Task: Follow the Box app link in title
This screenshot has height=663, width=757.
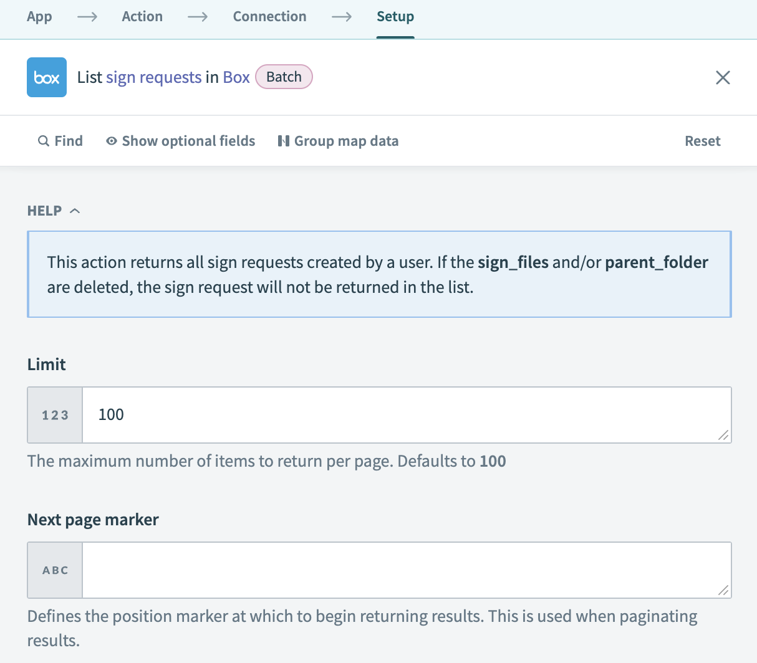Action: [236, 77]
